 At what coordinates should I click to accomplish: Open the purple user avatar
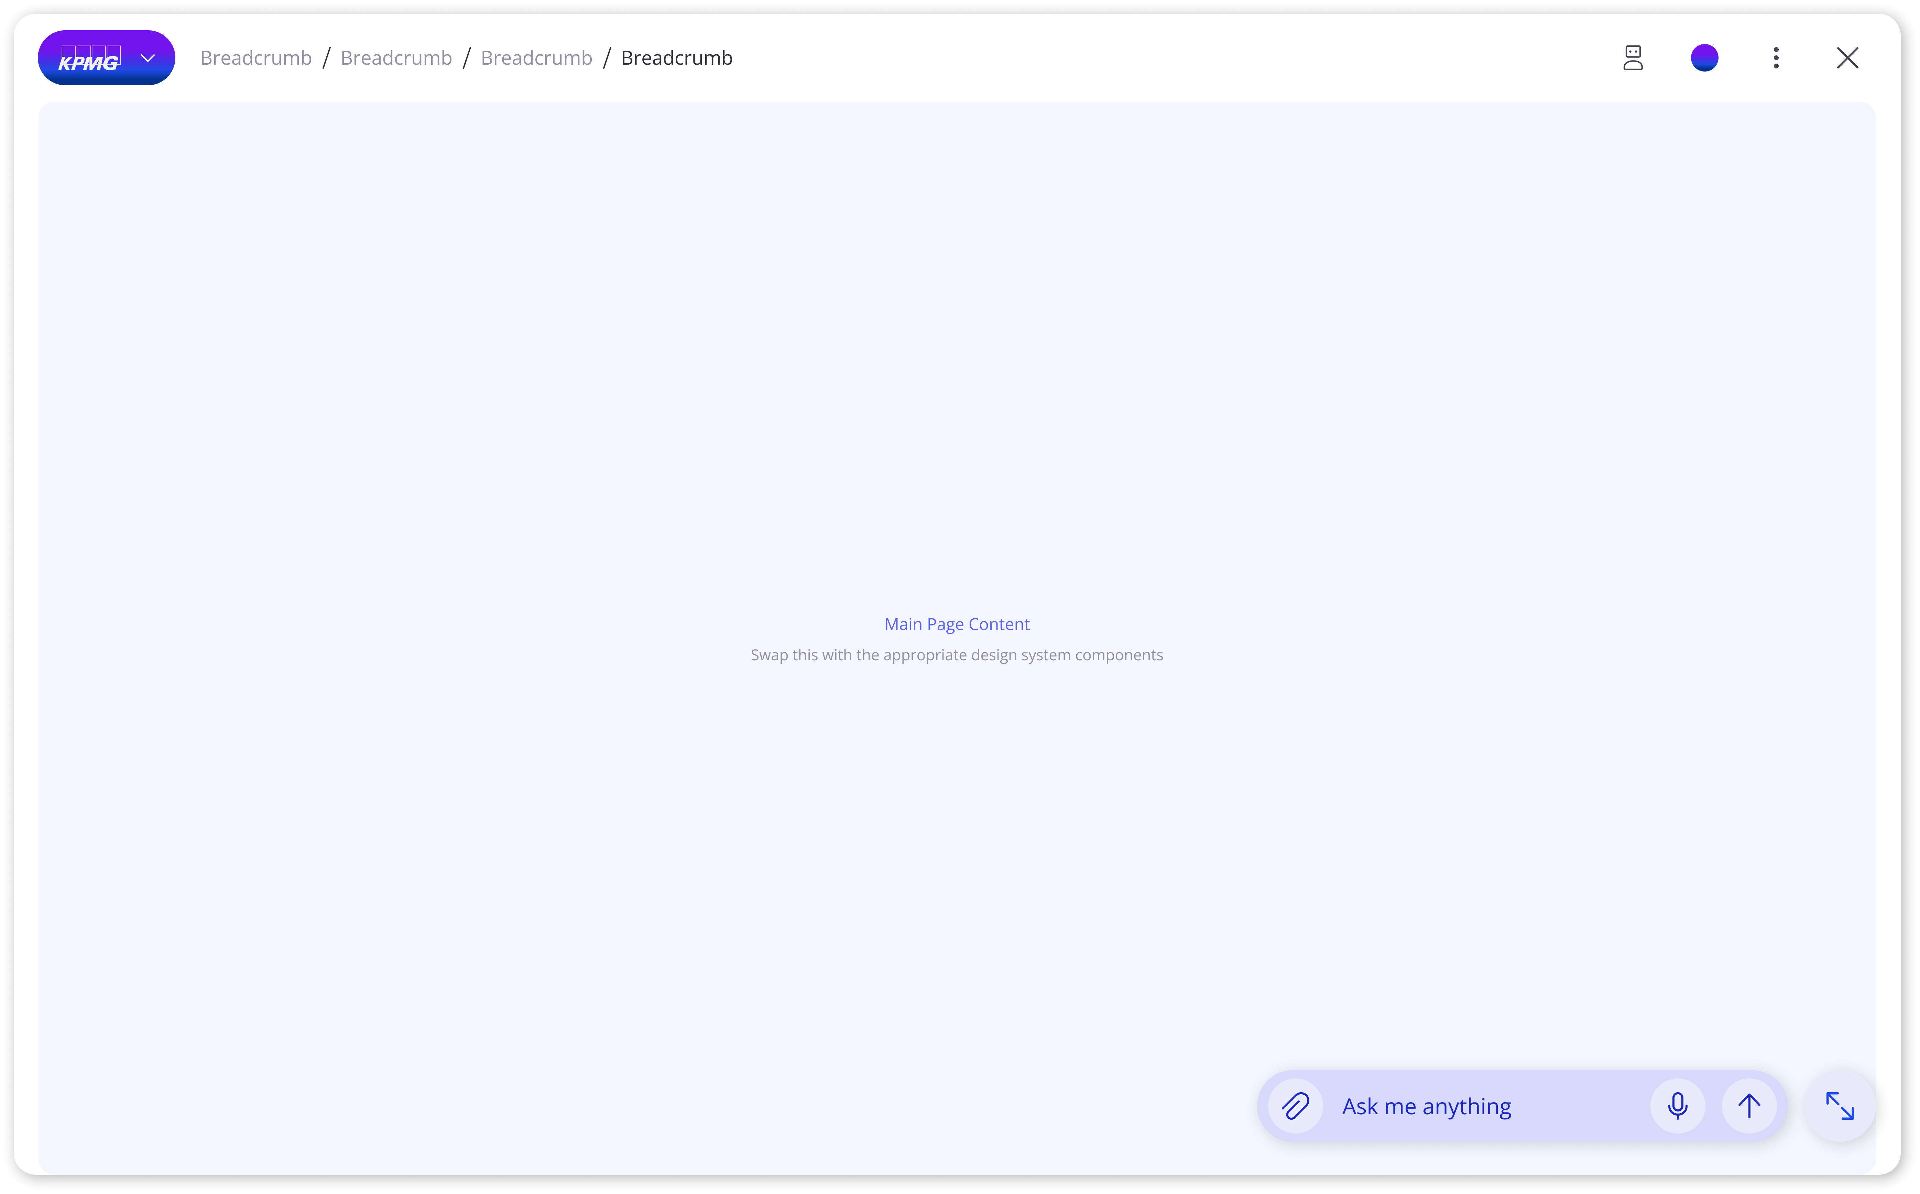(x=1704, y=58)
